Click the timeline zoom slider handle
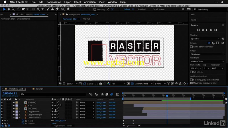The image size is (228, 128). [127, 126]
